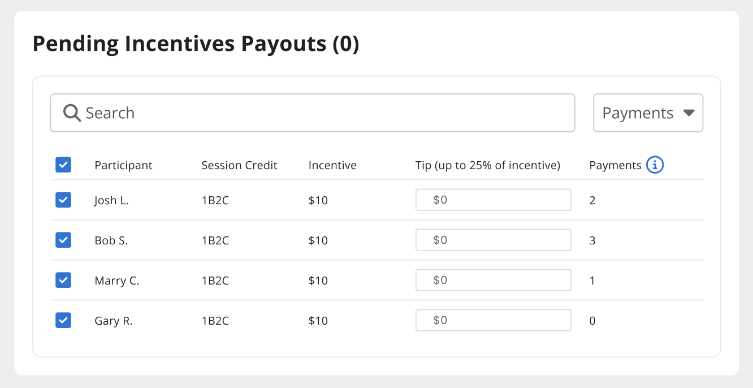
Task: Click the Payments info icon
Action: click(x=655, y=165)
